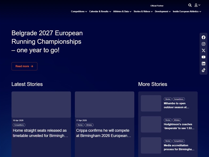This screenshot has height=157, width=209.
Task: Click the Official Partner text
Action: pyautogui.click(x=157, y=6)
